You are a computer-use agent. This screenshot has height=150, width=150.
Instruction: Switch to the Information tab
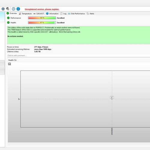pyautogui.click(x=52, y=13)
